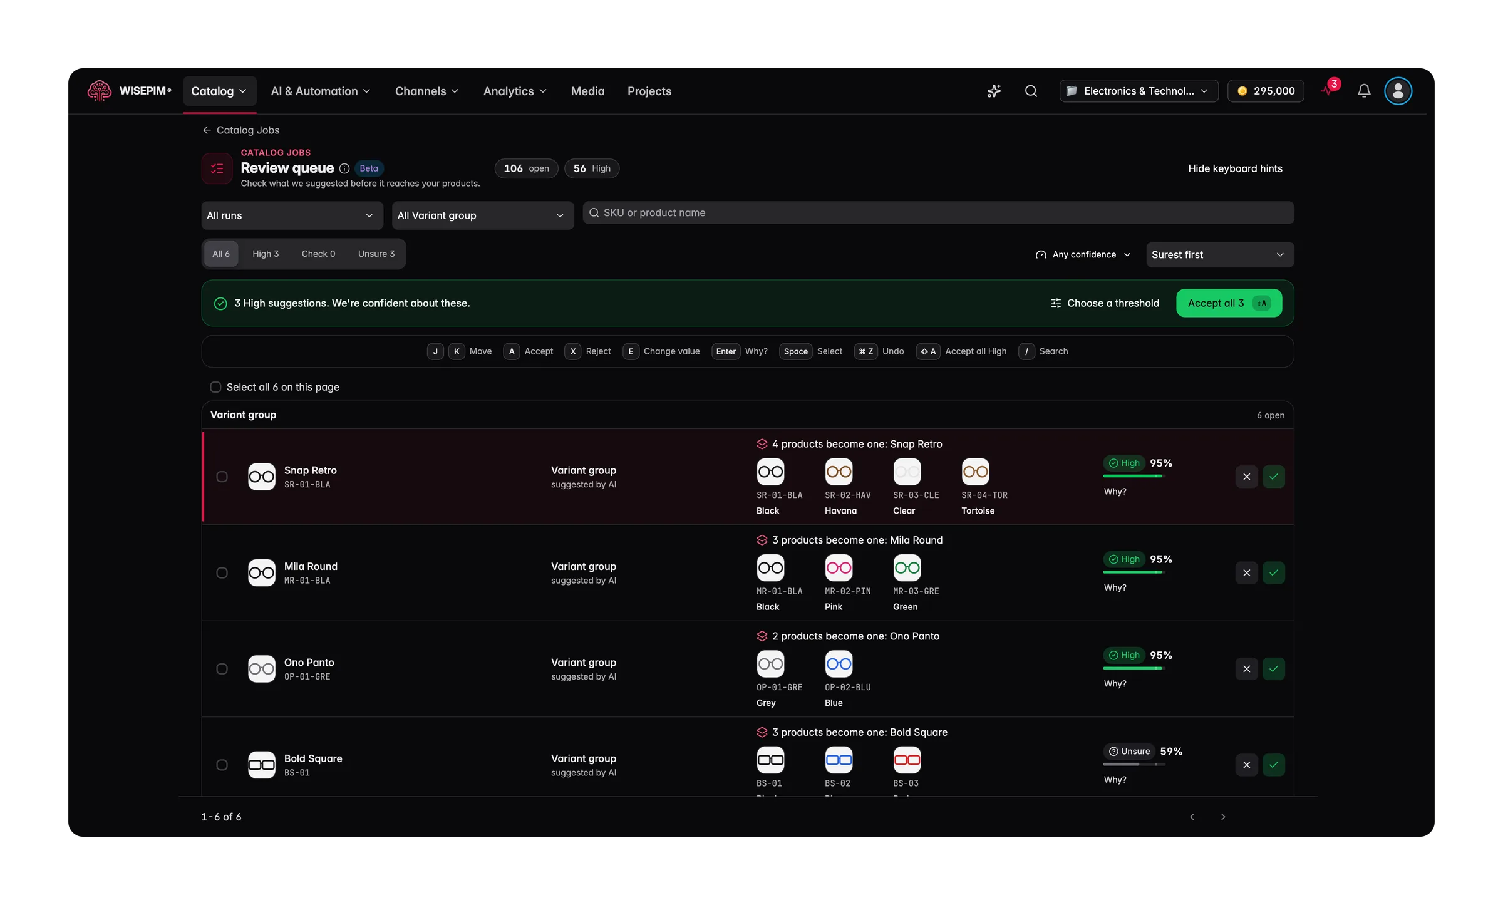This screenshot has width=1503, height=905.
Task: Click Hide keyboard hints
Action: click(x=1235, y=168)
